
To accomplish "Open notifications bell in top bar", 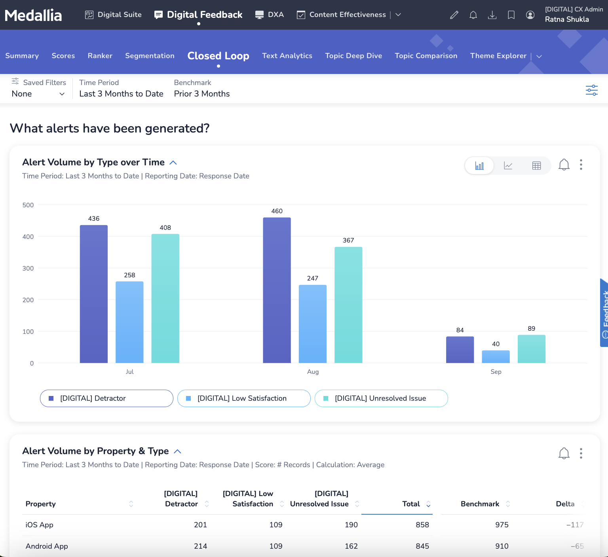I will 473,15.
